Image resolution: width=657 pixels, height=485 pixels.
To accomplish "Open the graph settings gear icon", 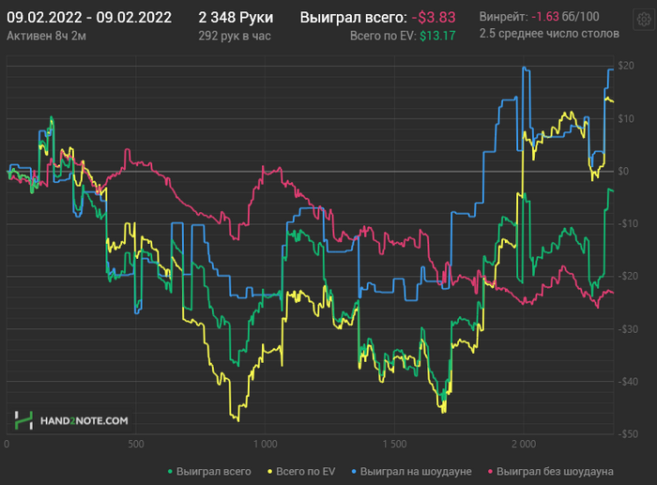I will (x=644, y=20).
